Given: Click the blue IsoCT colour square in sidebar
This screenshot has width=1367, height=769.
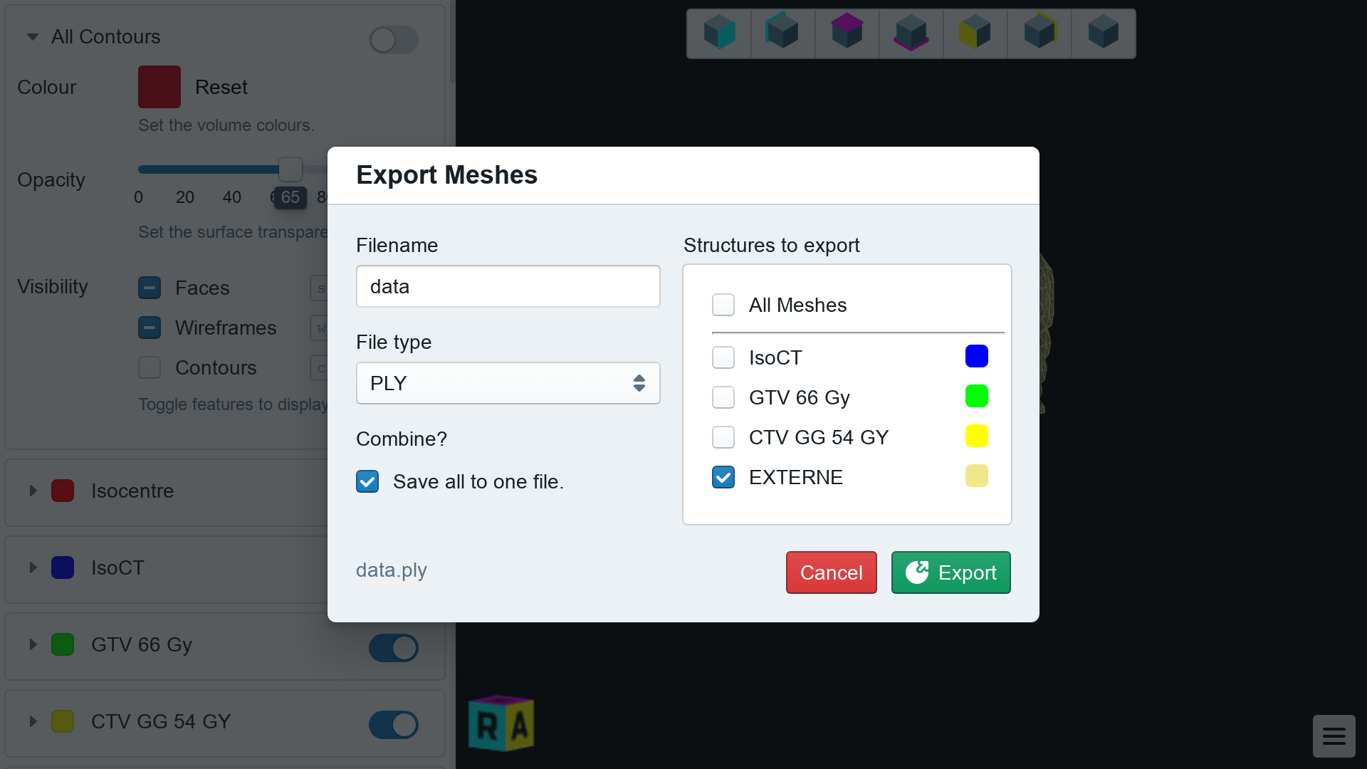Looking at the screenshot, I should [63, 567].
